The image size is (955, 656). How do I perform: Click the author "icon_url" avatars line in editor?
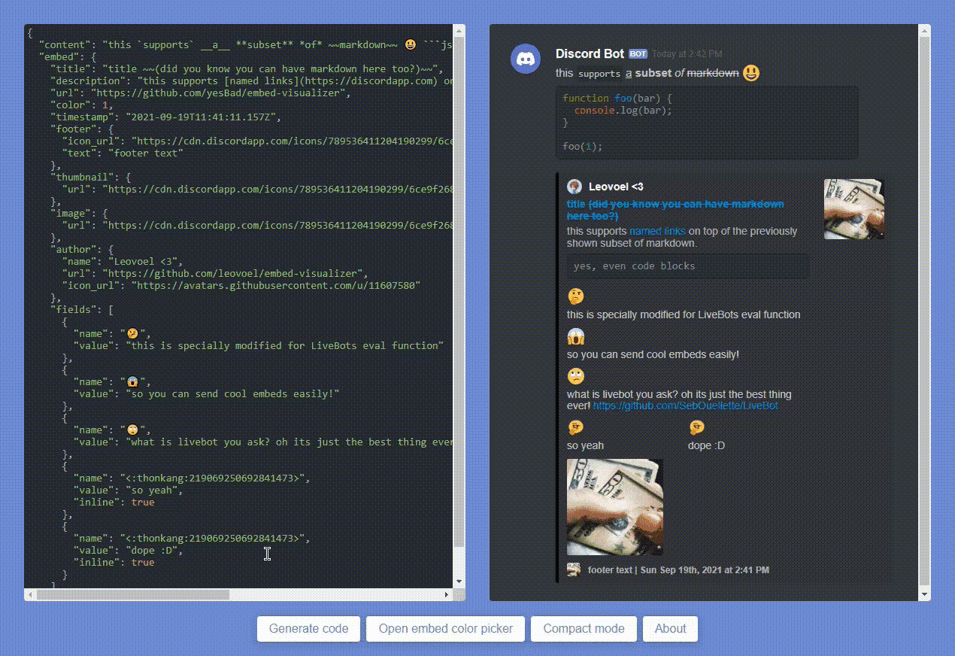(241, 285)
